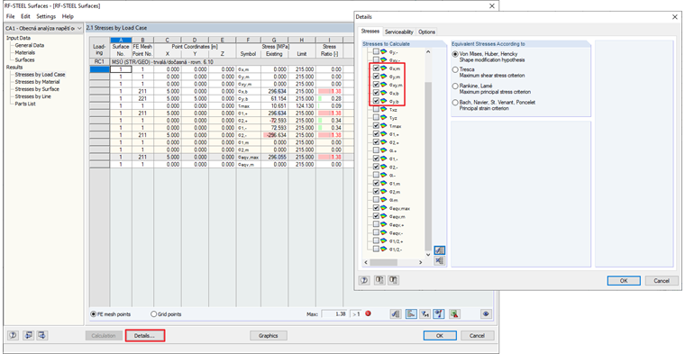Select the FE mesh points radio button
Screen dimensions: 685x354
pyautogui.click(x=94, y=313)
